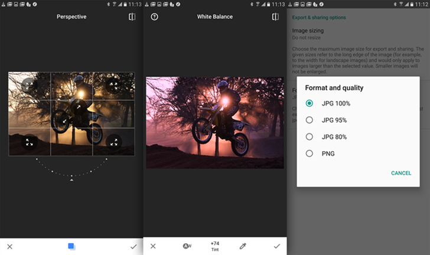Tap the +74 Tint value indicator

(x=215, y=246)
